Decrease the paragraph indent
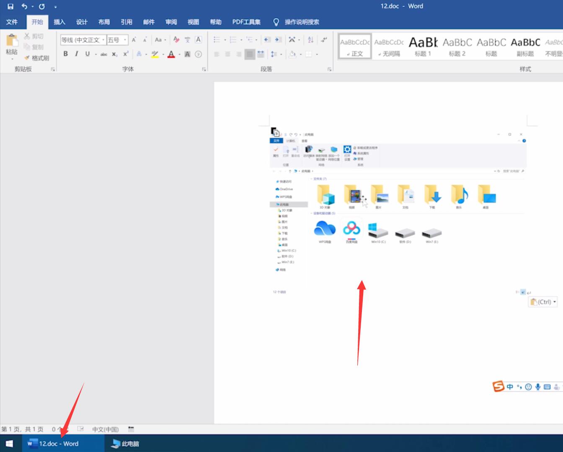Screen dimensions: 563x452 [x=267, y=40]
